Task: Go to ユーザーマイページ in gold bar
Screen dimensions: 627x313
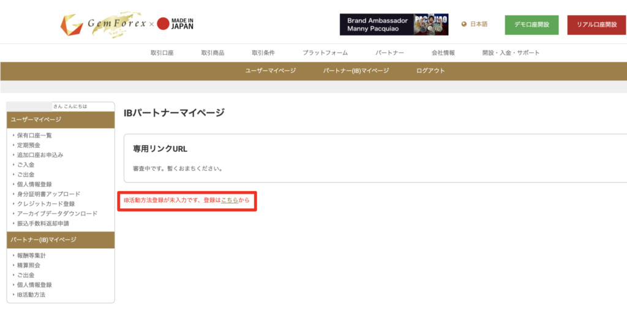Action: point(270,71)
